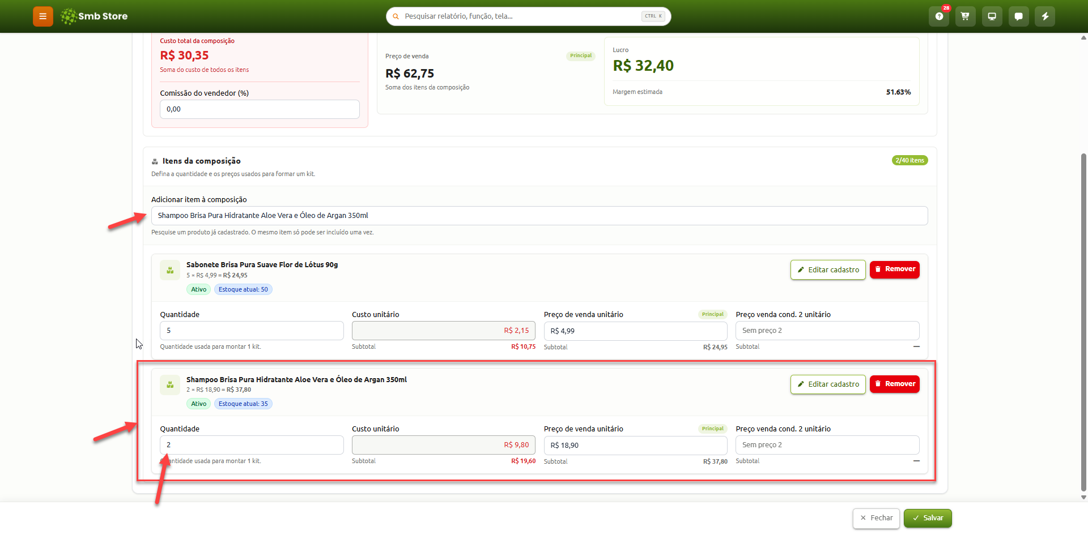
Task: Click the Estoque atual: 35 badge
Action: [243, 404]
